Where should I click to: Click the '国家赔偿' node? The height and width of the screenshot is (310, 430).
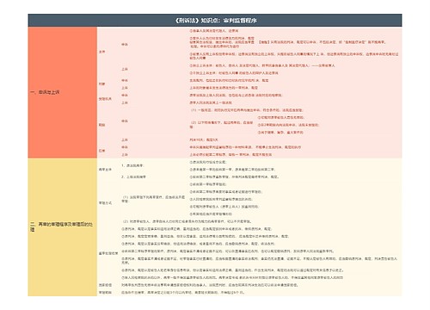105,285
